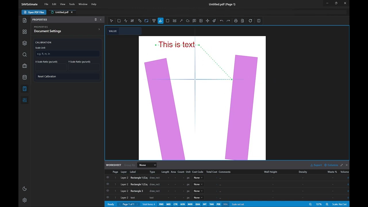Open Cost Code dropdown for Rectangle 3
Image resolution: width=368 pixels, height=207 pixels.
198,191
